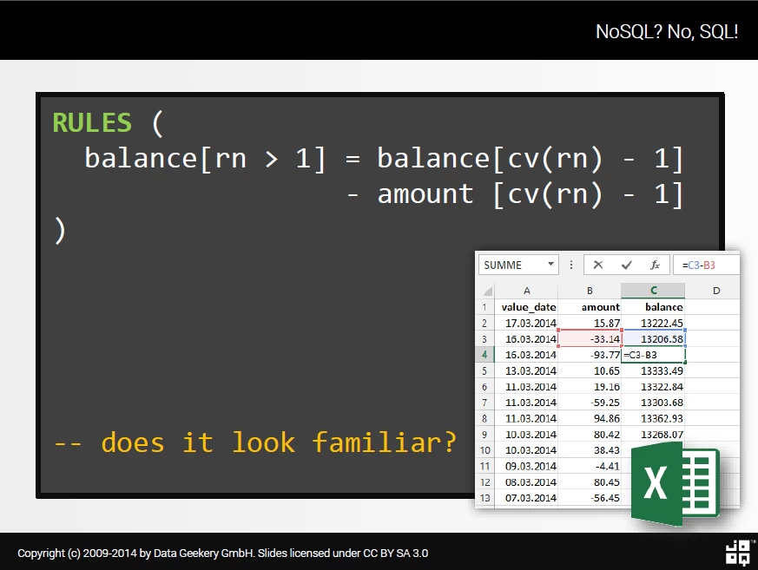
Task: Click the SUMME name box text
Action: point(503,265)
